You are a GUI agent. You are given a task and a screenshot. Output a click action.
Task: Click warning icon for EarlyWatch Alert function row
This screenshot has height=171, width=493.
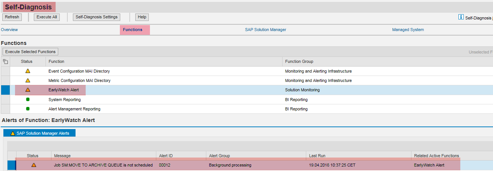click(28, 90)
